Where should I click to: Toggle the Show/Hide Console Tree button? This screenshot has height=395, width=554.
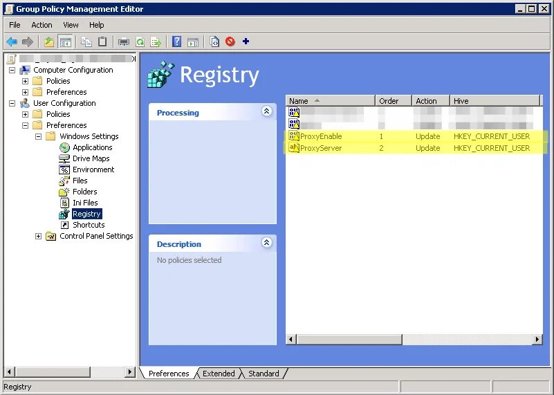pyautogui.click(x=65, y=42)
